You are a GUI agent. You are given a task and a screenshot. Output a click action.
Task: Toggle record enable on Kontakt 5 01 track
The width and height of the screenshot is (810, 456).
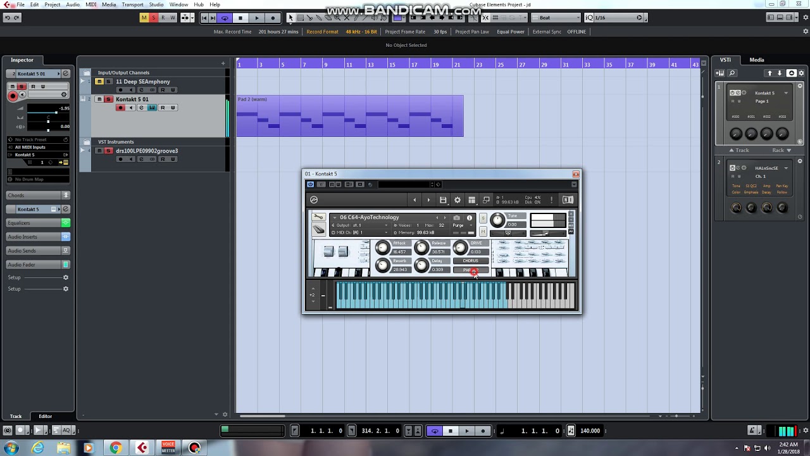point(121,108)
